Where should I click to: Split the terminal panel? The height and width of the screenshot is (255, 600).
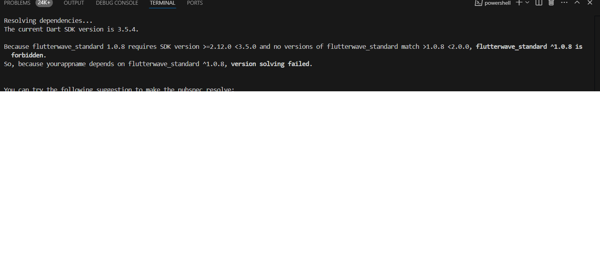click(x=539, y=3)
